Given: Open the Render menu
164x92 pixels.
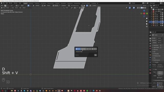Looking at the screenshot, I should point(11,3).
